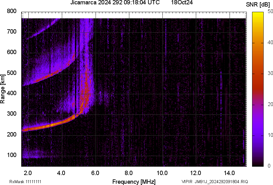The image size is (273, 185).
Task: Click the SNR color bar gradient
Action: click(x=258, y=89)
